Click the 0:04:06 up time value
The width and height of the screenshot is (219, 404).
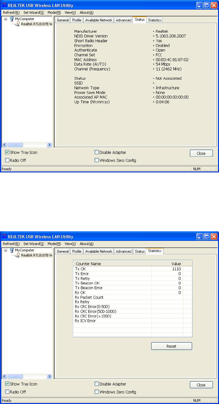(x=162, y=102)
